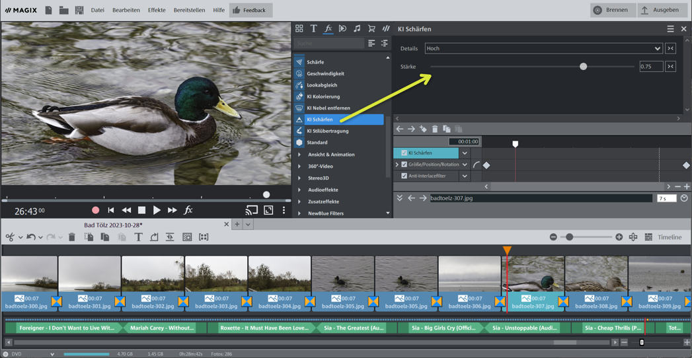Screen dimensions: 692x358
Task: Expand the 360°-Video category
Action: click(x=299, y=166)
